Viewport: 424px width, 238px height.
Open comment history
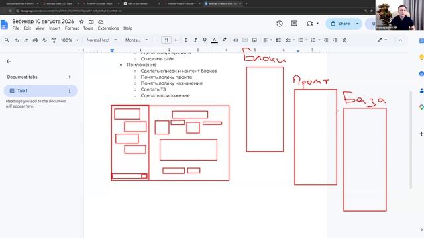tap(294, 24)
